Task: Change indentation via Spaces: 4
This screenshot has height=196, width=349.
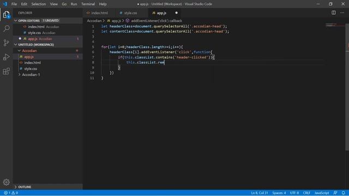Action: point(279,193)
